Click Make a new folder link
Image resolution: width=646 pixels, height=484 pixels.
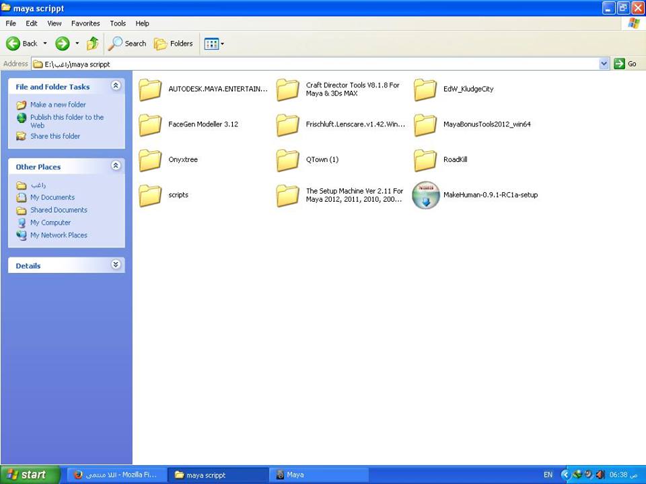(58, 105)
